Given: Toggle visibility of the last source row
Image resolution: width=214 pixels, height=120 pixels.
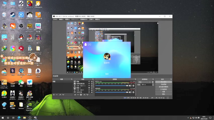Looking at the screenshot, I should click(x=89, y=92).
